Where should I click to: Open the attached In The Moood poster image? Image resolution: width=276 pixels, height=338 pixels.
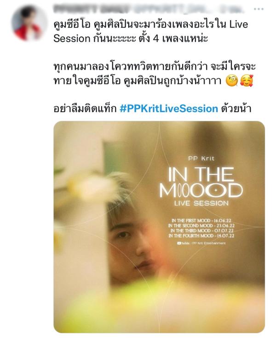tap(159, 227)
